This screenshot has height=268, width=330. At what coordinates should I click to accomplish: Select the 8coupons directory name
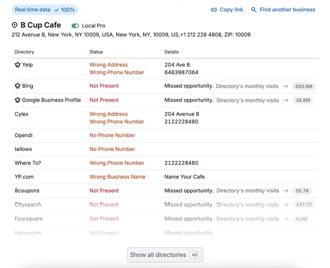coord(27,190)
